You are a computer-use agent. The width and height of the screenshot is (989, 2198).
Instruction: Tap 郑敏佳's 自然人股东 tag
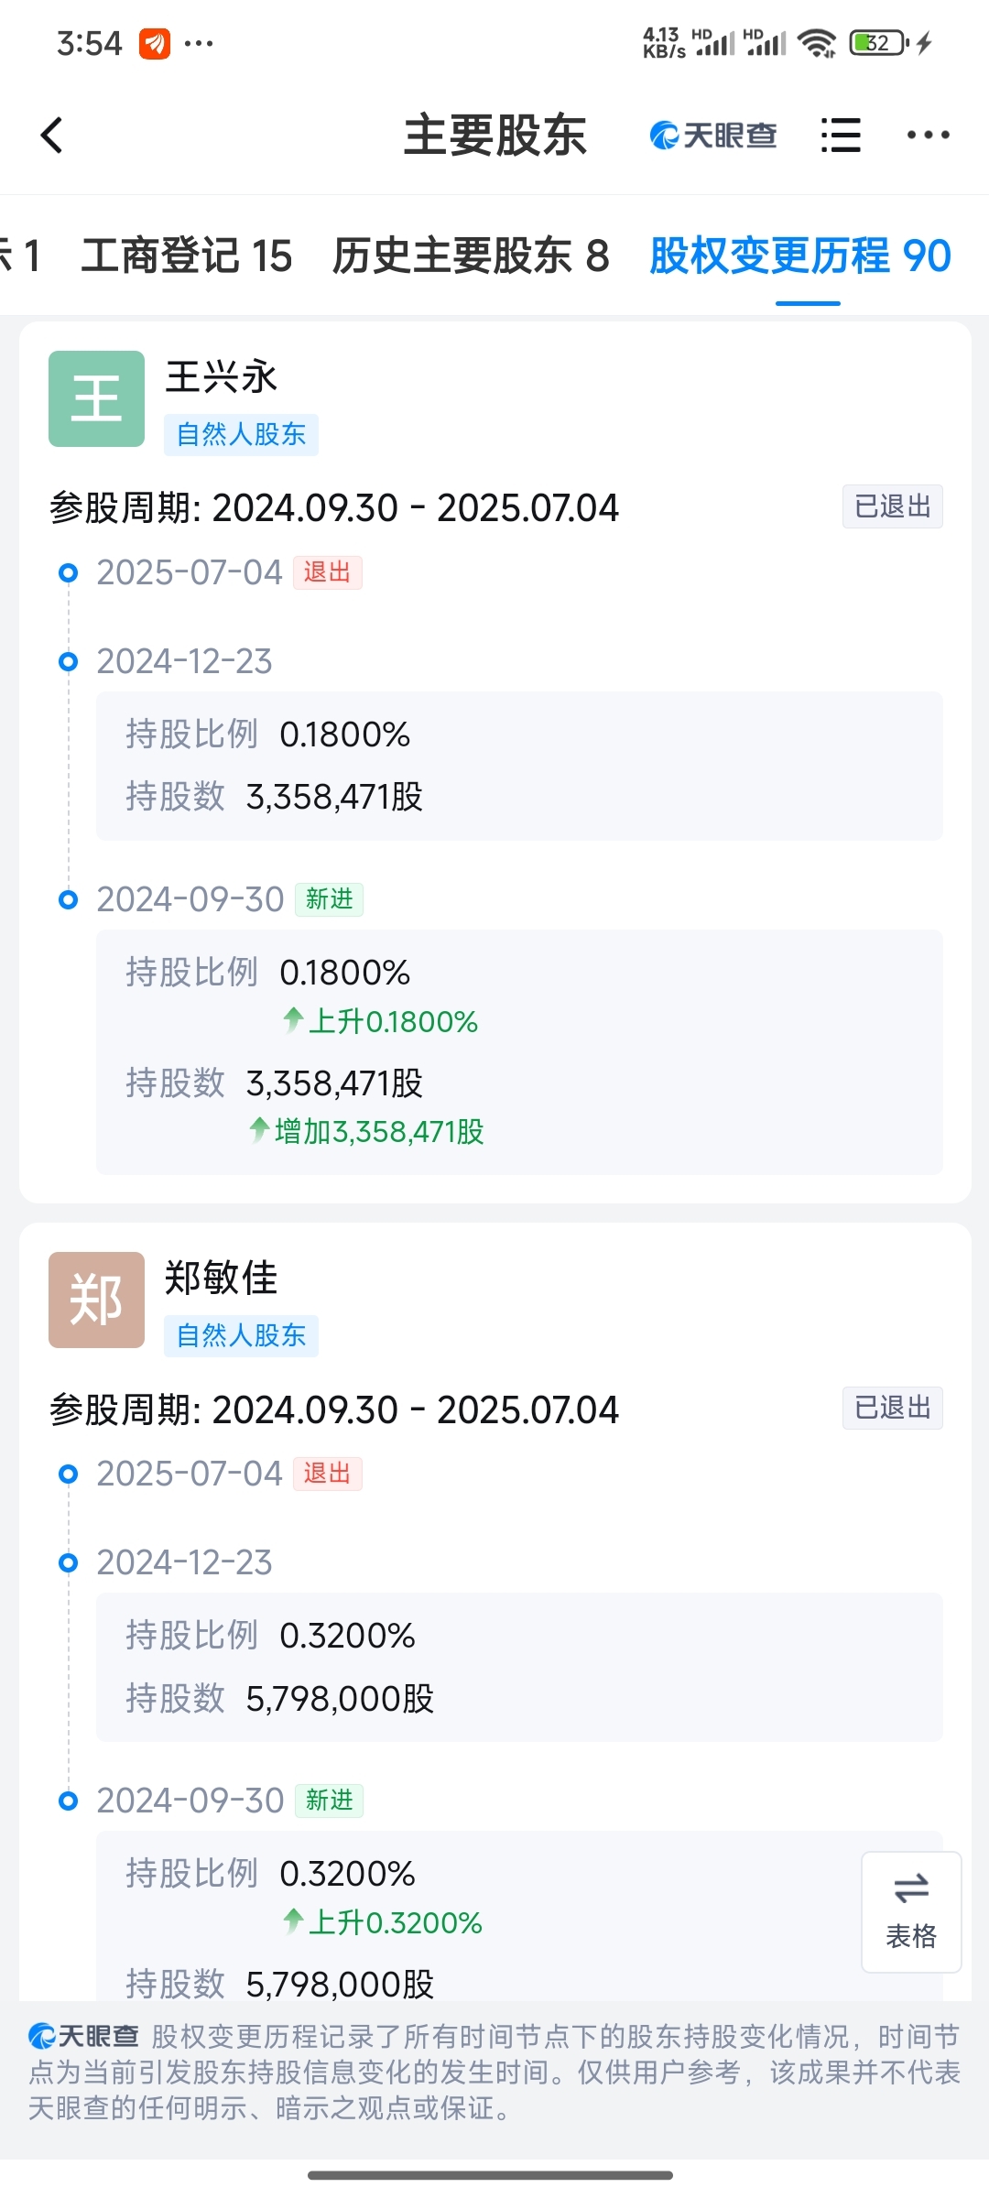[x=241, y=1335]
